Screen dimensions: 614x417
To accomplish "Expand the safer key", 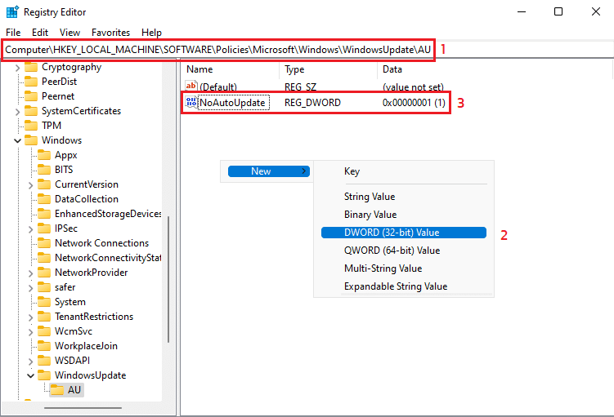I will [x=30, y=288].
